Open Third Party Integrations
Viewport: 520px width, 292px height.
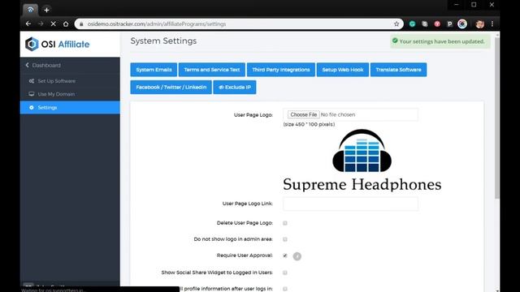point(281,70)
